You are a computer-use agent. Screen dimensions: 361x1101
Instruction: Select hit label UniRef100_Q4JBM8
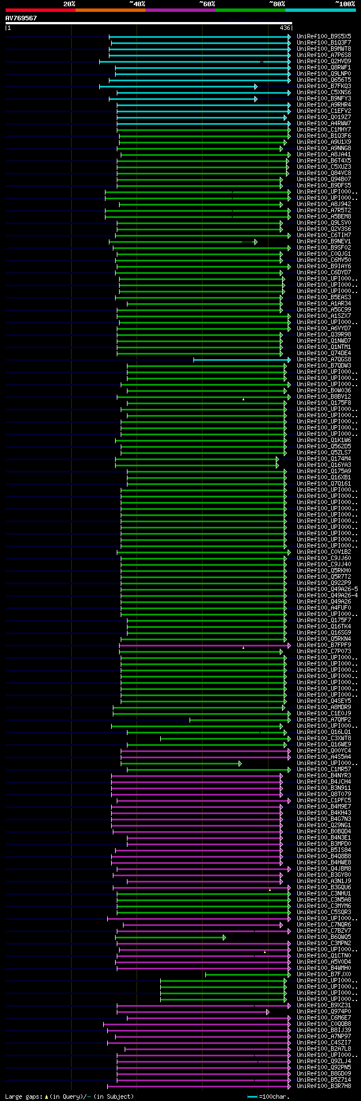coord(324,868)
